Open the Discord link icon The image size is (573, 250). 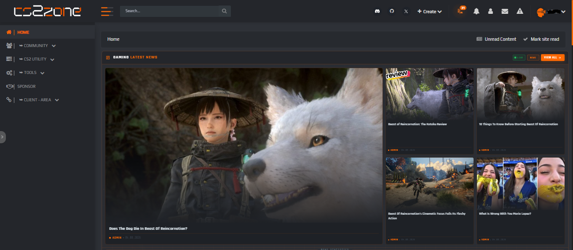coord(377,11)
